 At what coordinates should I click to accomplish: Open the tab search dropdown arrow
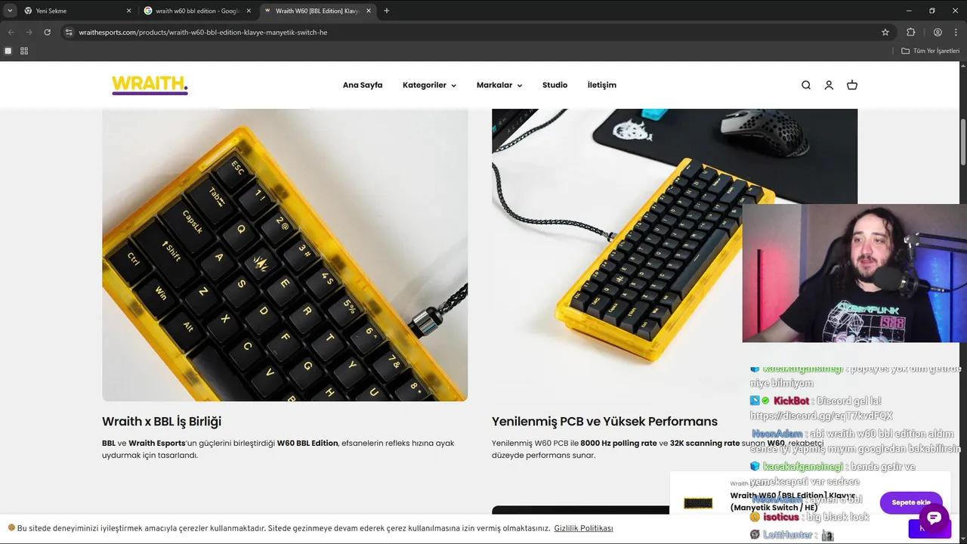click(10, 11)
